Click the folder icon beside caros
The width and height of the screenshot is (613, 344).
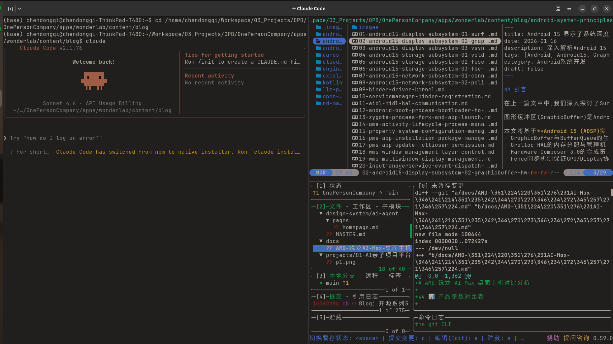pyautogui.click(x=318, y=55)
